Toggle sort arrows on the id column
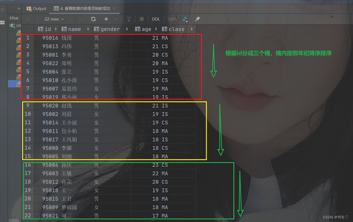Viewport: 353px width, 222px height. click(55, 29)
